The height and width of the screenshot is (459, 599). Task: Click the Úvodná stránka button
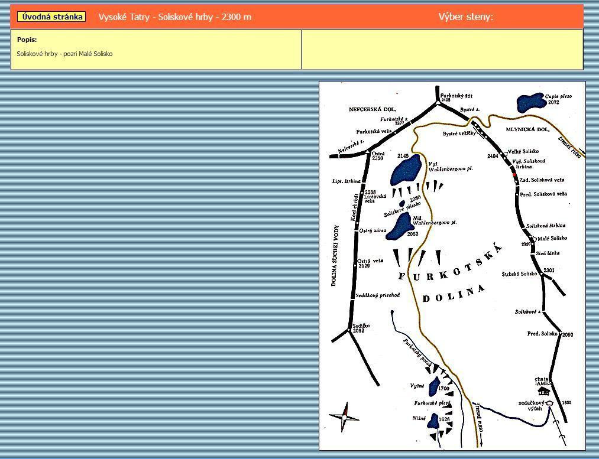[x=51, y=17]
